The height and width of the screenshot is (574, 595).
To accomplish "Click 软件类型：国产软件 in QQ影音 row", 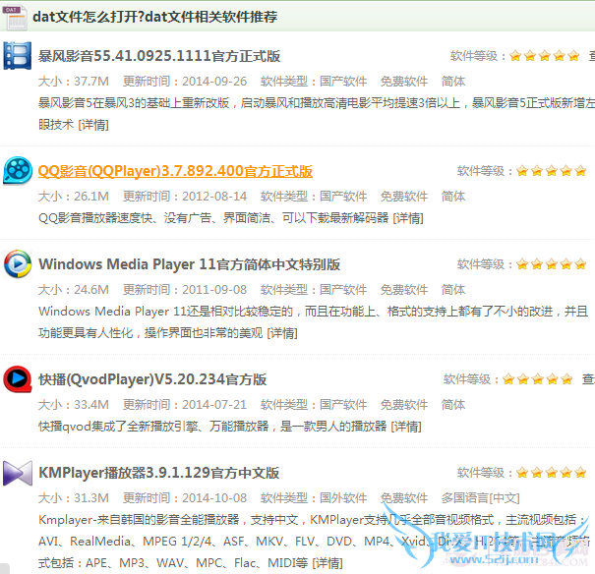I will click(x=314, y=197).
